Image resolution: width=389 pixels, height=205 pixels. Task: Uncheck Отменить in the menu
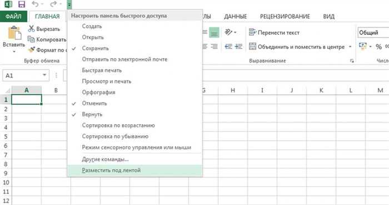[135, 104]
